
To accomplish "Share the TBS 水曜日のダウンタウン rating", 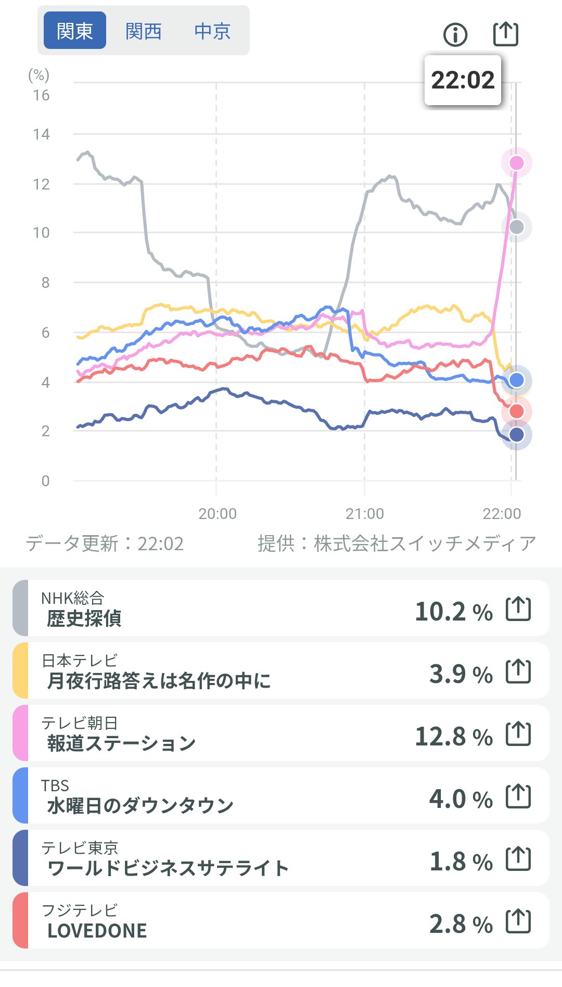I will pos(518,796).
